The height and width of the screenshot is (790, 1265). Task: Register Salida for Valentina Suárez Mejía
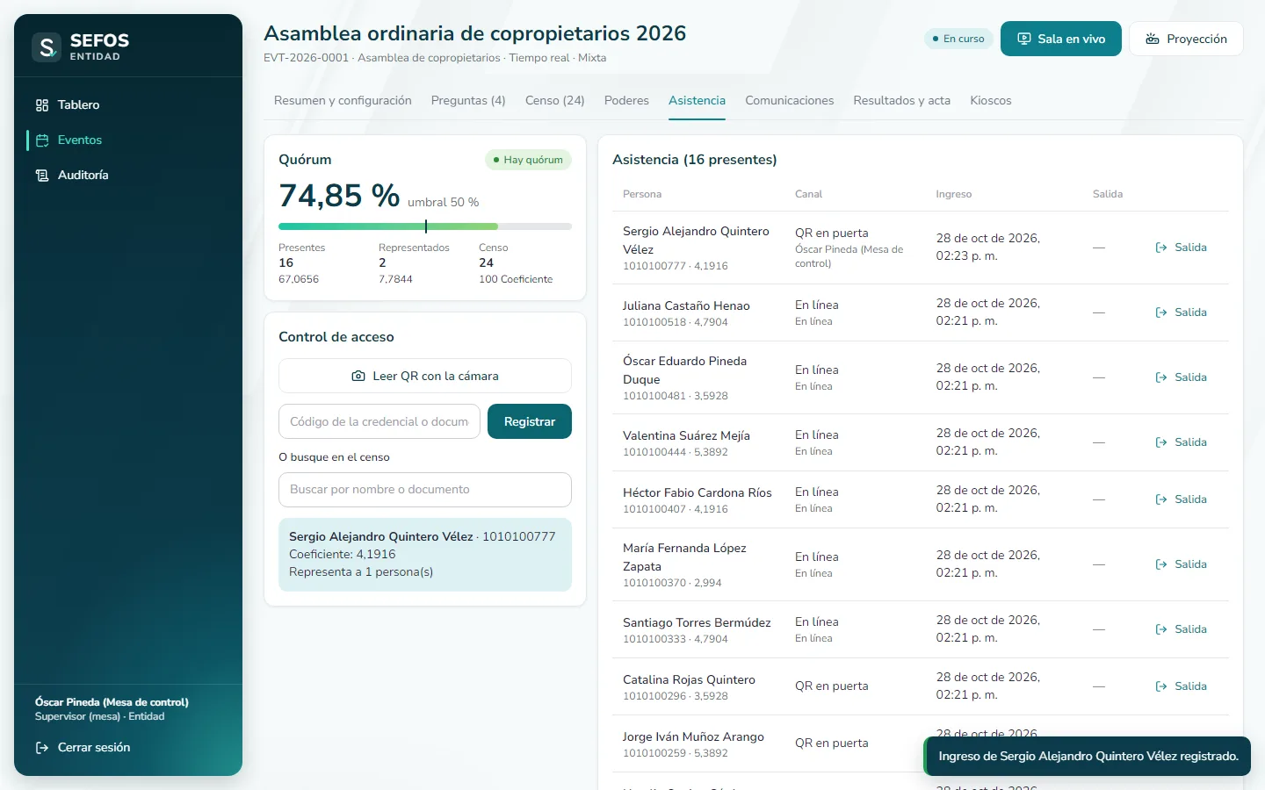coord(1182,442)
